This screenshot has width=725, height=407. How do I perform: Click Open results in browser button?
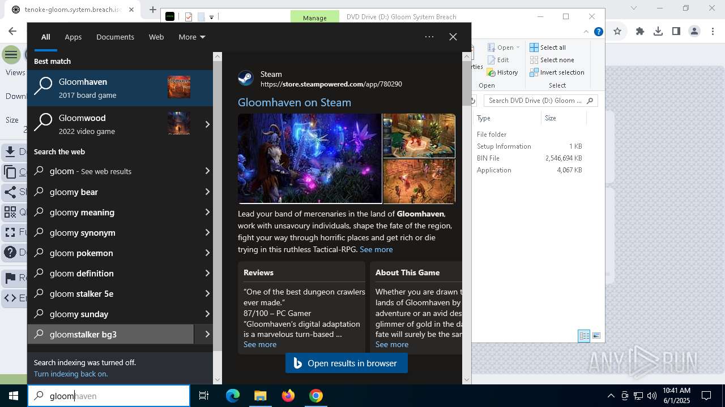tap(347, 363)
